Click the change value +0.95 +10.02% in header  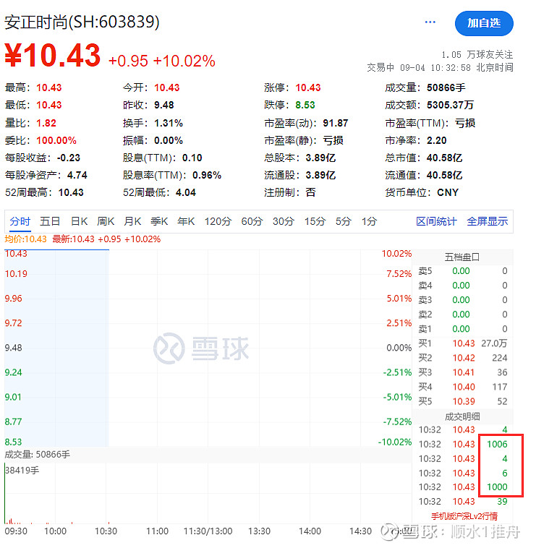(x=161, y=61)
